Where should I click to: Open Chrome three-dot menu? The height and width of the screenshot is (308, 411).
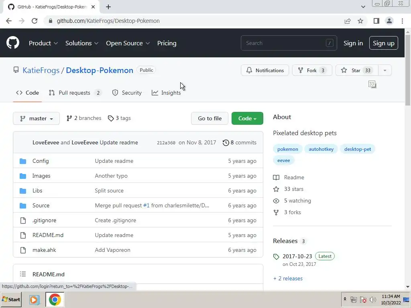pos(402,21)
